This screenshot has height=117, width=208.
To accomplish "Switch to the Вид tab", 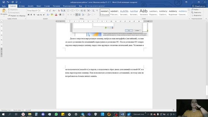I will pyautogui.click(x=80, y=6).
